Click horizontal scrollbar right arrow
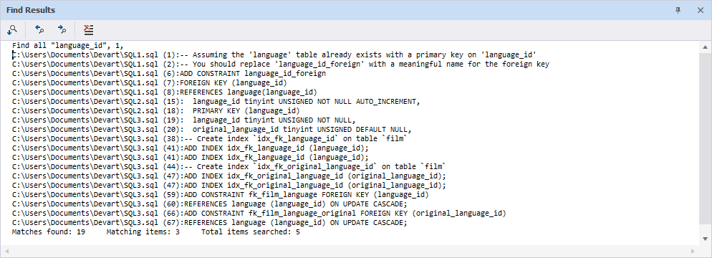Screen dimensions: 712x258 [x=693, y=251]
